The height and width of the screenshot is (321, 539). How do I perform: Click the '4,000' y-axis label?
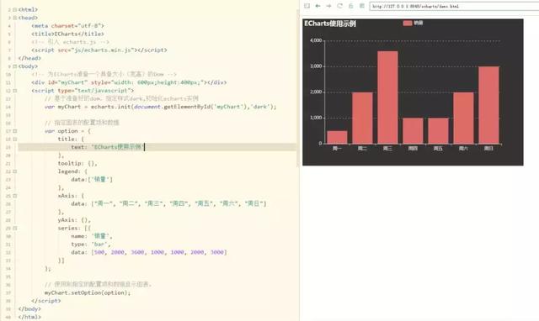click(x=316, y=40)
